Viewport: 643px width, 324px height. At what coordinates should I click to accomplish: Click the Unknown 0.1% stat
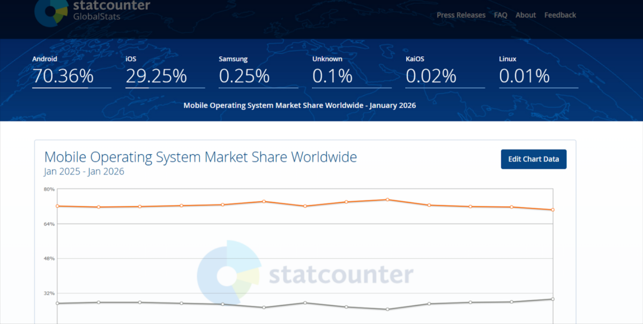[332, 76]
